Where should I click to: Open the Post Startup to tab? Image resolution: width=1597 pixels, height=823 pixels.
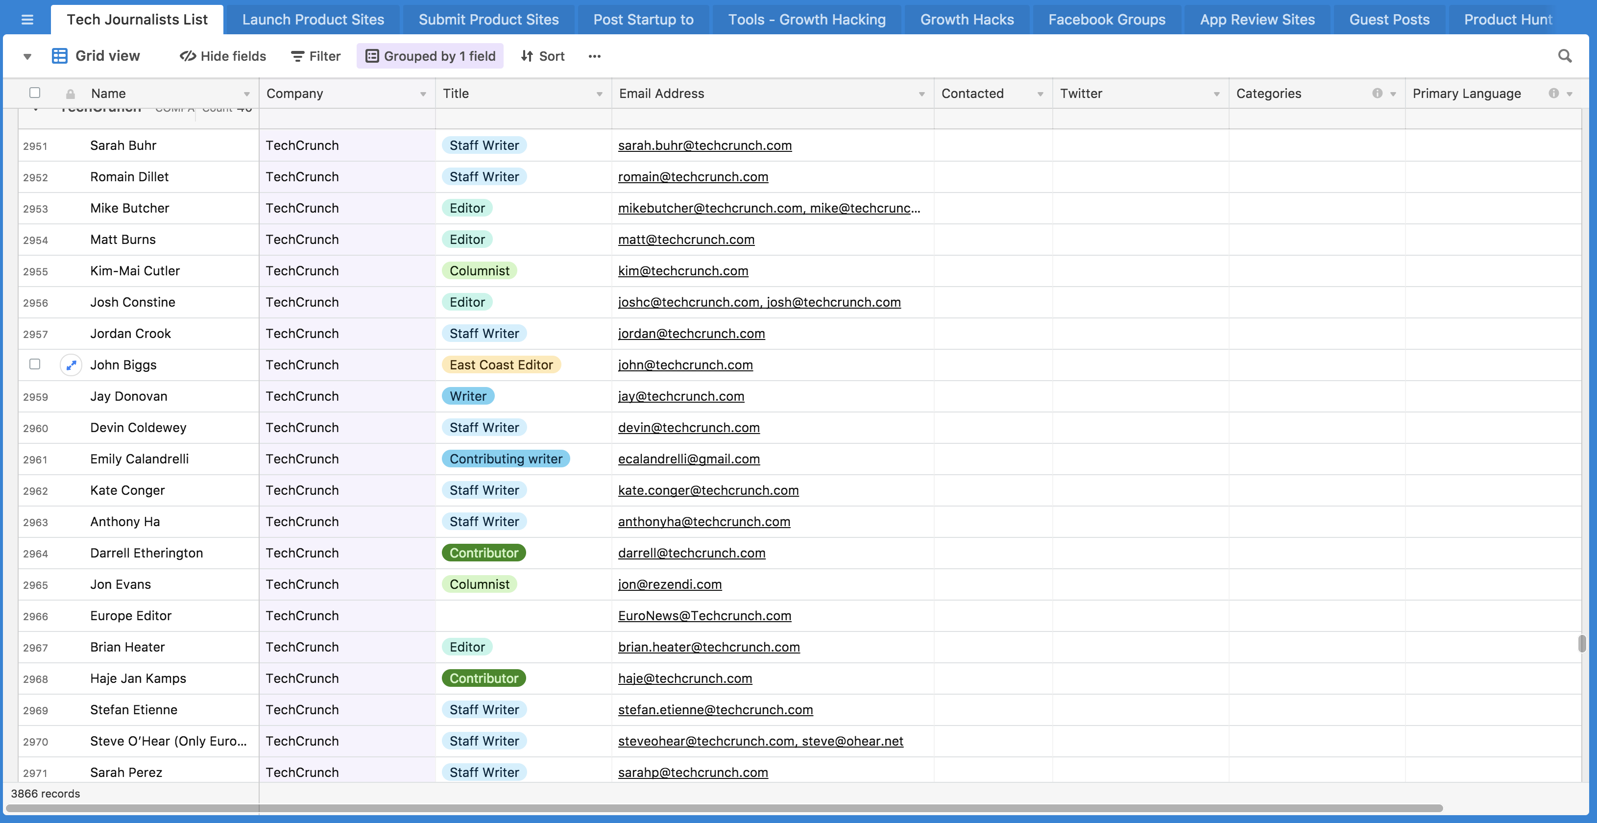tap(644, 20)
